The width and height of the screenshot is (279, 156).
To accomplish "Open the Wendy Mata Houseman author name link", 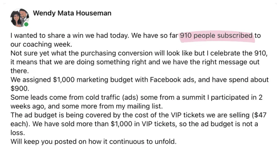I will point(72,13).
